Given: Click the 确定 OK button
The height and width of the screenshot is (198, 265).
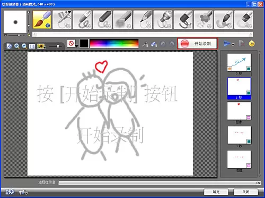Looking at the screenshot, I should tap(216, 192).
